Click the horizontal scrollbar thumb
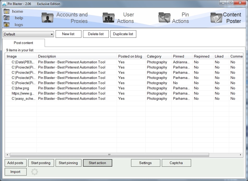This screenshot has width=248, height=181. [x=109, y=155]
